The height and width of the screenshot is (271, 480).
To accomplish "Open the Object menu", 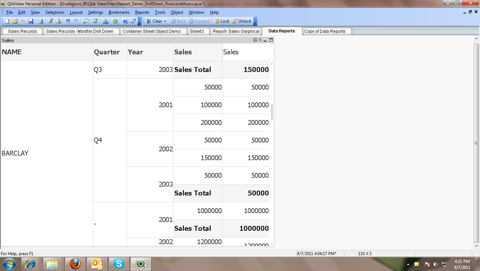I will (177, 12).
